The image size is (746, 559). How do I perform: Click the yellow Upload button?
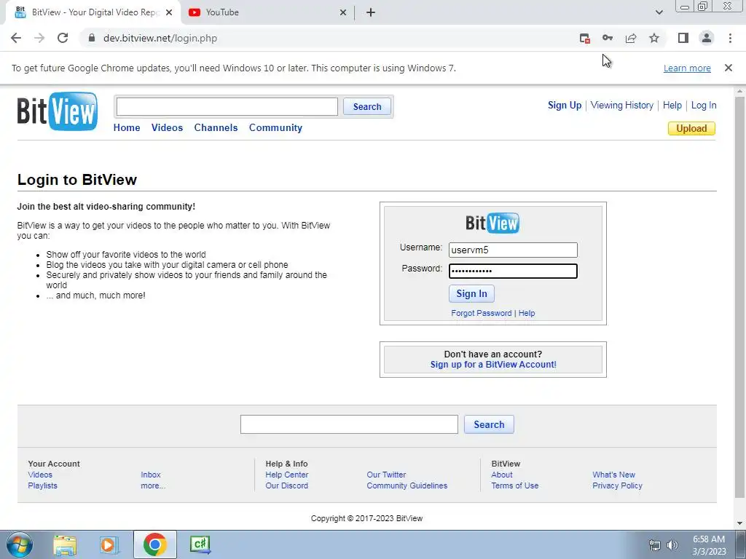(691, 128)
